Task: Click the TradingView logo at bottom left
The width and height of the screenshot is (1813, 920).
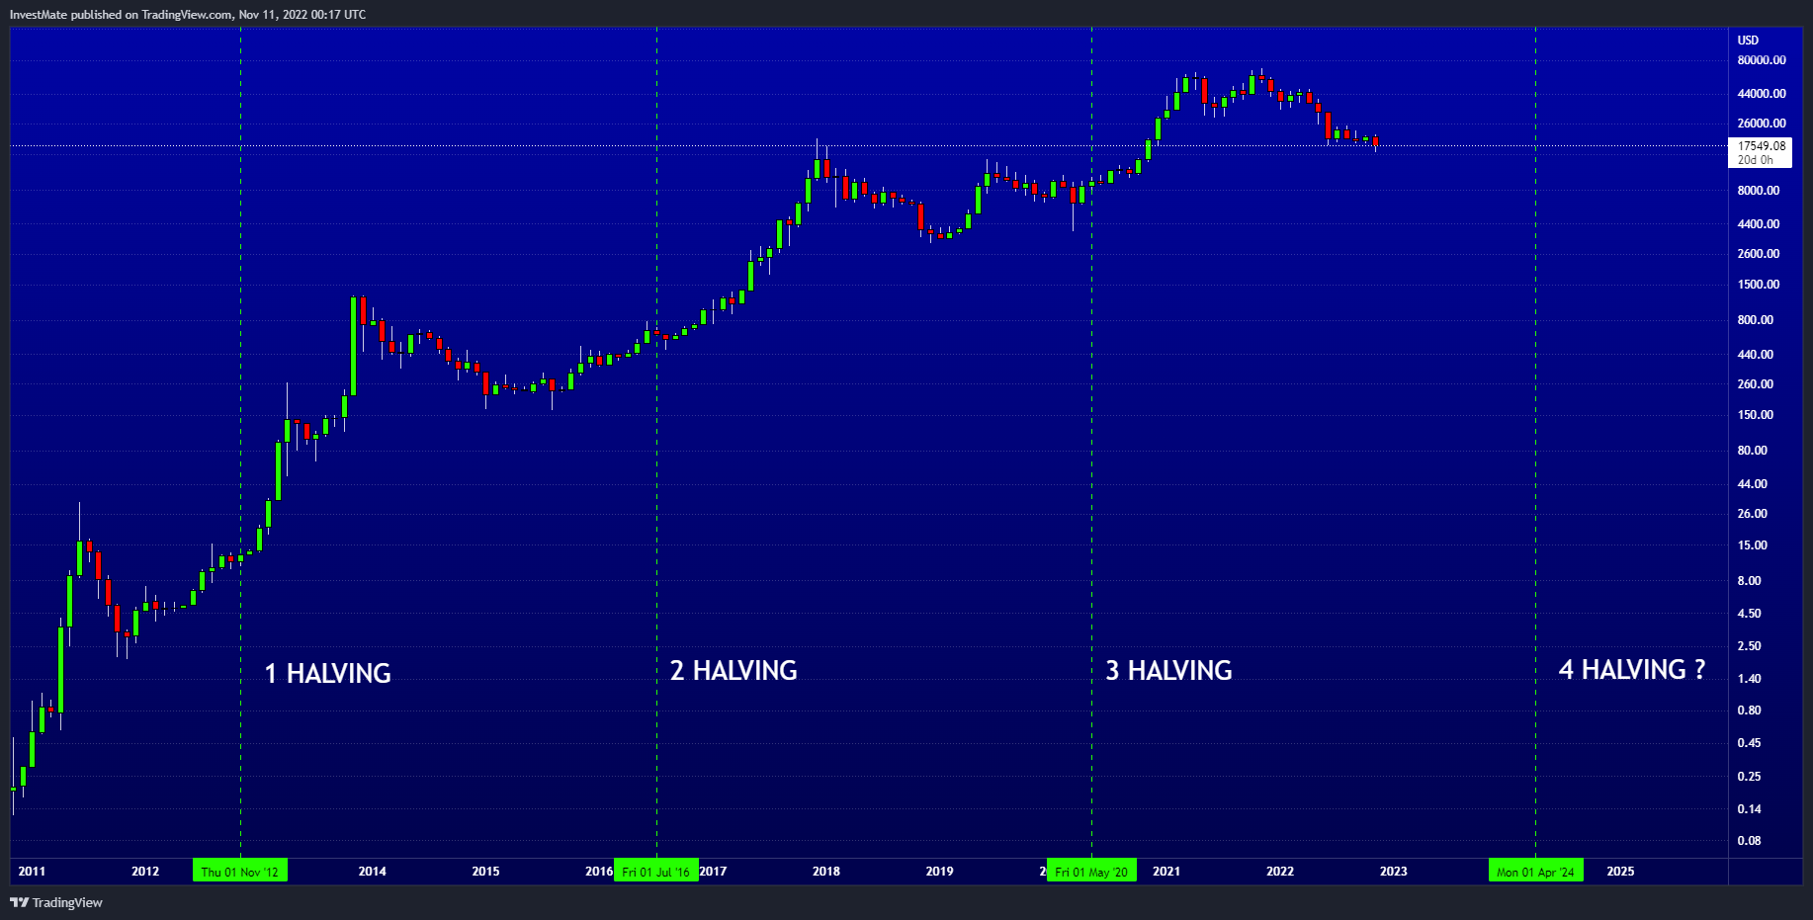Action: tap(56, 902)
